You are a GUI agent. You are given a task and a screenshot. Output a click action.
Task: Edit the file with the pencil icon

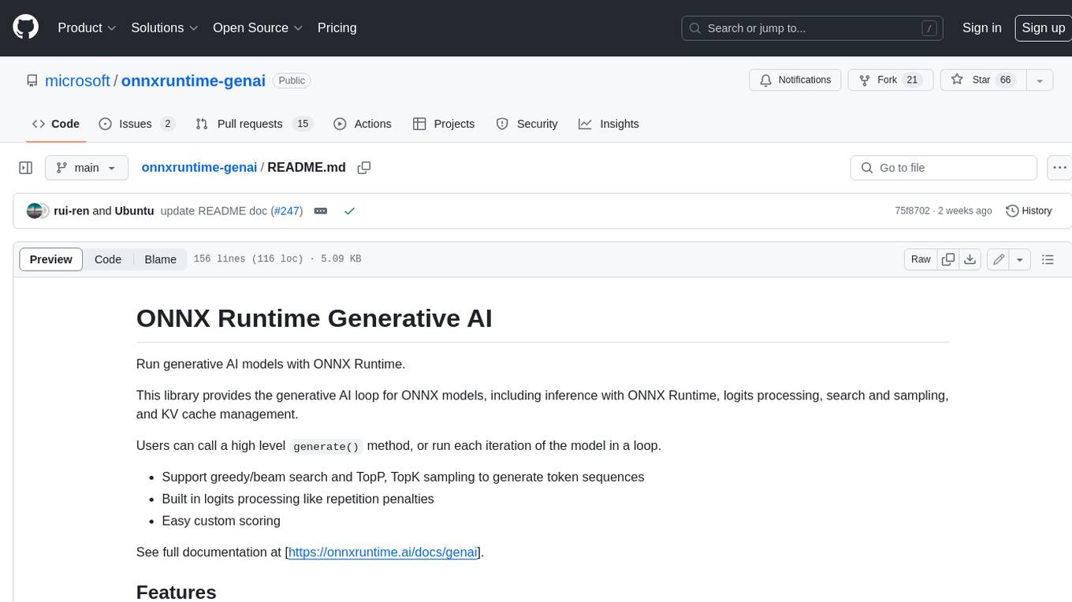pos(999,259)
